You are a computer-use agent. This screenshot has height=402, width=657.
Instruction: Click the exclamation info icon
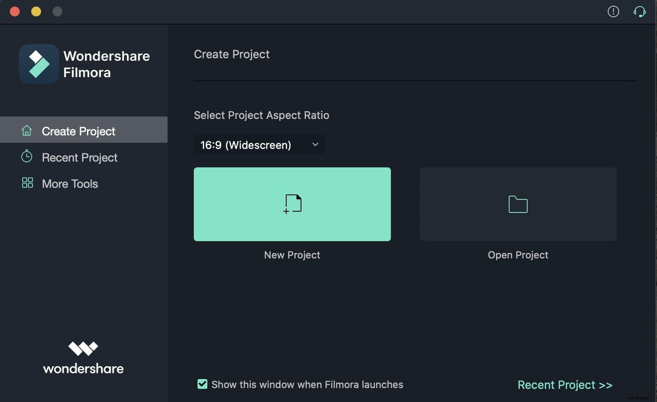[613, 11]
